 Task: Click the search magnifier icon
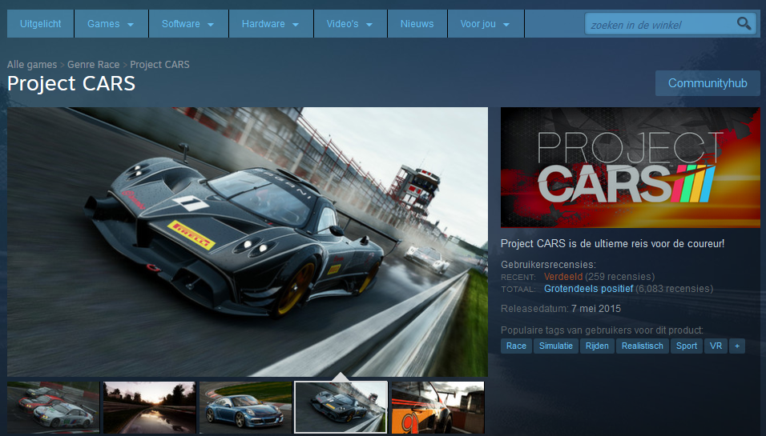(744, 23)
